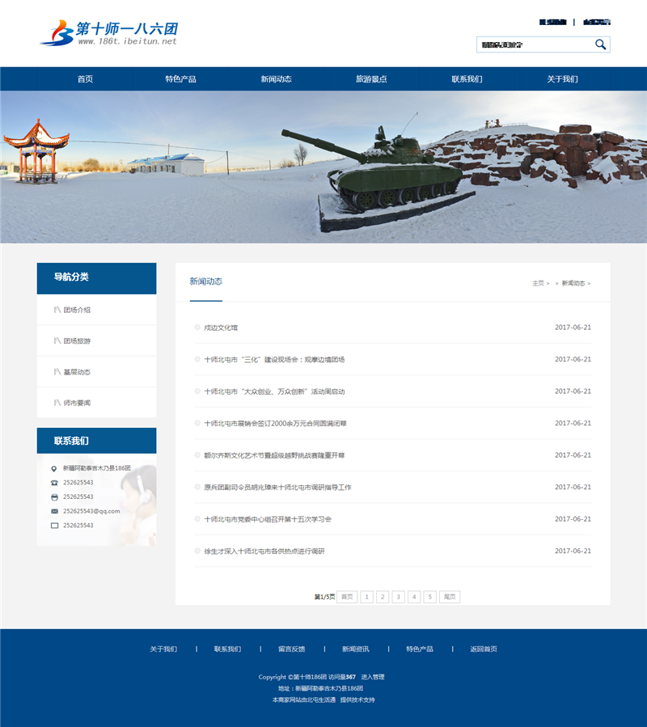Open the article about 2000余万元合同
The image size is (647, 727).
275,423
